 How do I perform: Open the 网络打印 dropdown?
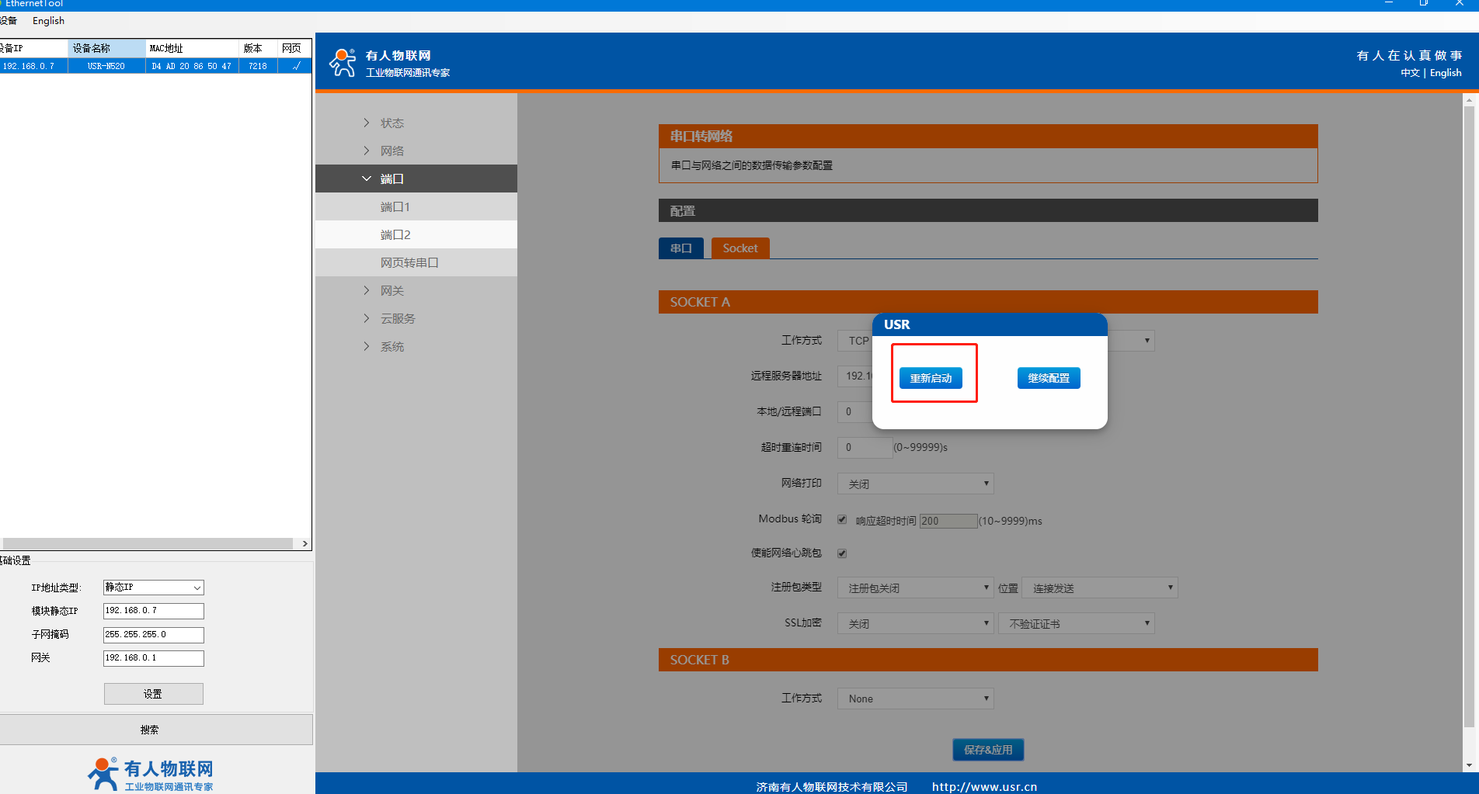click(915, 484)
